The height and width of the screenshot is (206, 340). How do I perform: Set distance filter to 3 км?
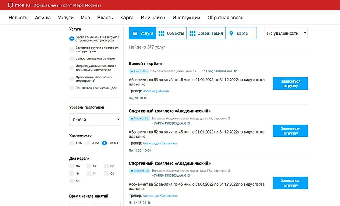coord(88,143)
